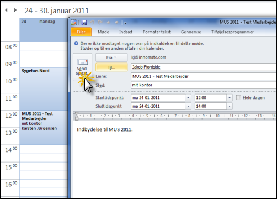277x199 pixels.
Task: Go to next week in calendar
Action: click(x=15, y=10)
